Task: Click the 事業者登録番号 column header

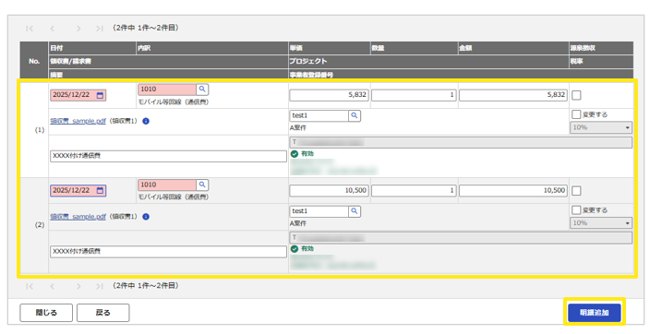Action: coord(311,75)
